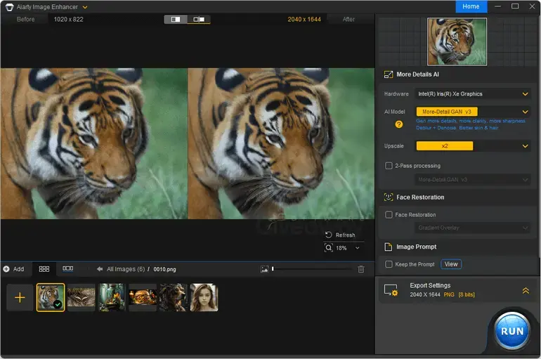Click the [8 bits] export depth text
Viewport: 541px width, 359px height.
pos(467,294)
